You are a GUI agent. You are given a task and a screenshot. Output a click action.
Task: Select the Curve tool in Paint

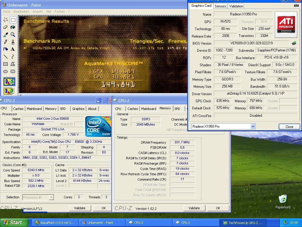pos(13,56)
